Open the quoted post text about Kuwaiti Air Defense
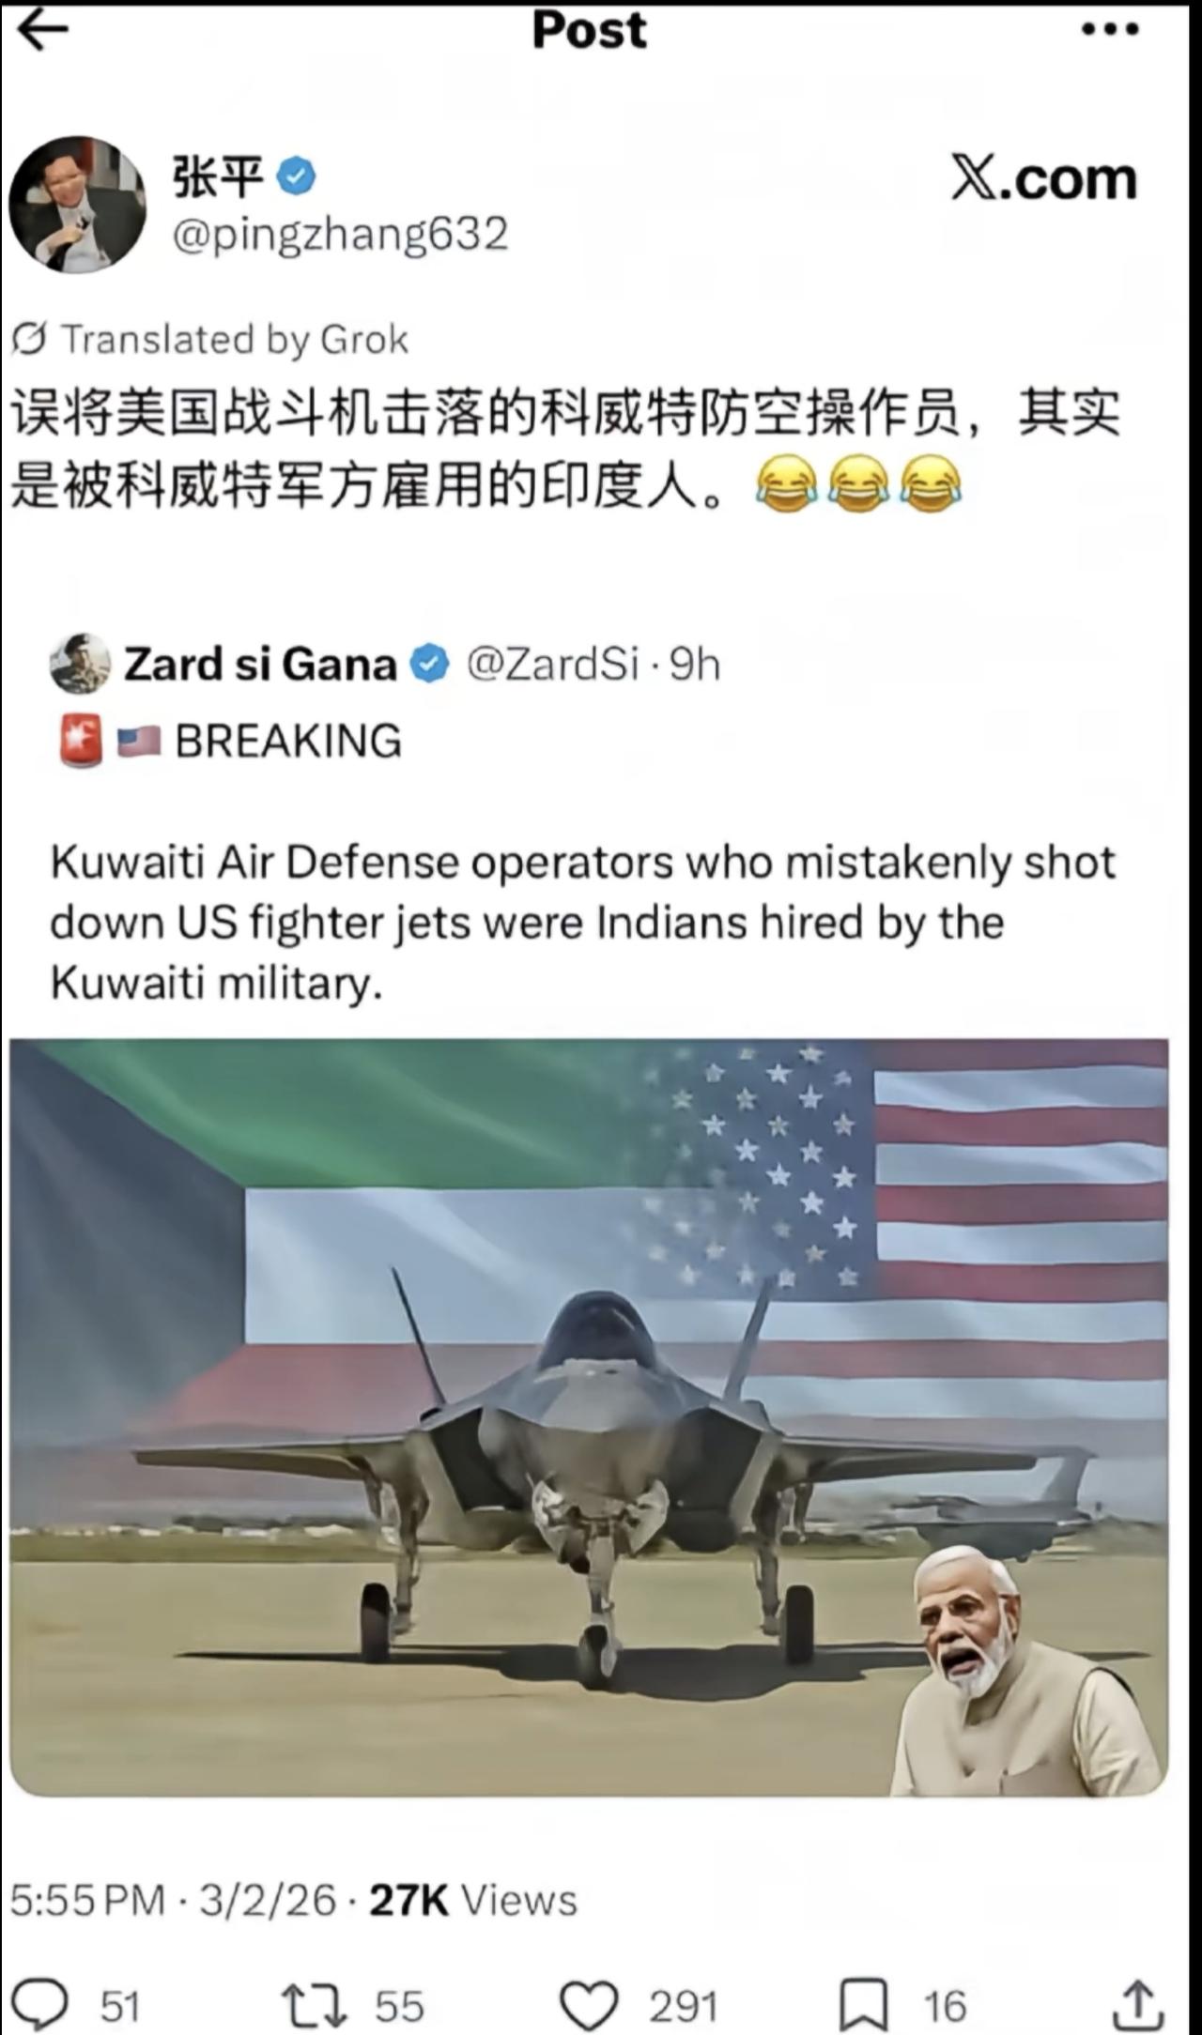This screenshot has height=2035, width=1202. pyautogui.click(x=583, y=923)
